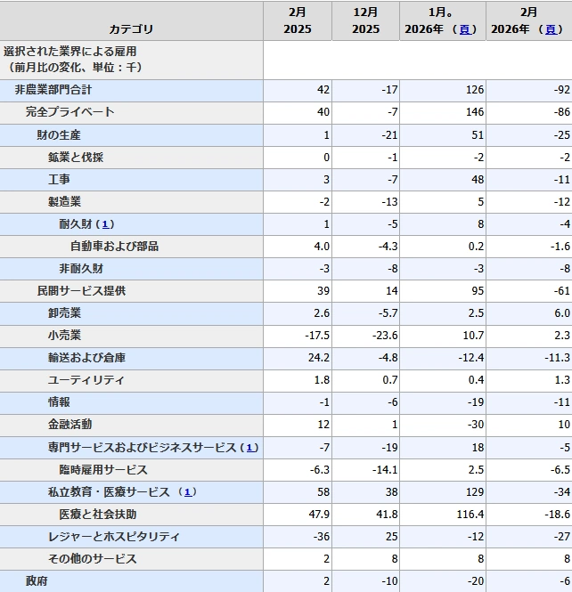Click the 2月 2025 column header
The width and height of the screenshot is (572, 592).
298,20
